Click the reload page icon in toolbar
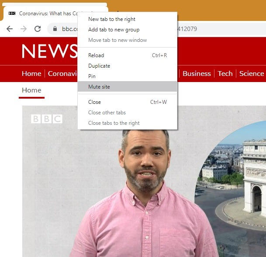 38,29
